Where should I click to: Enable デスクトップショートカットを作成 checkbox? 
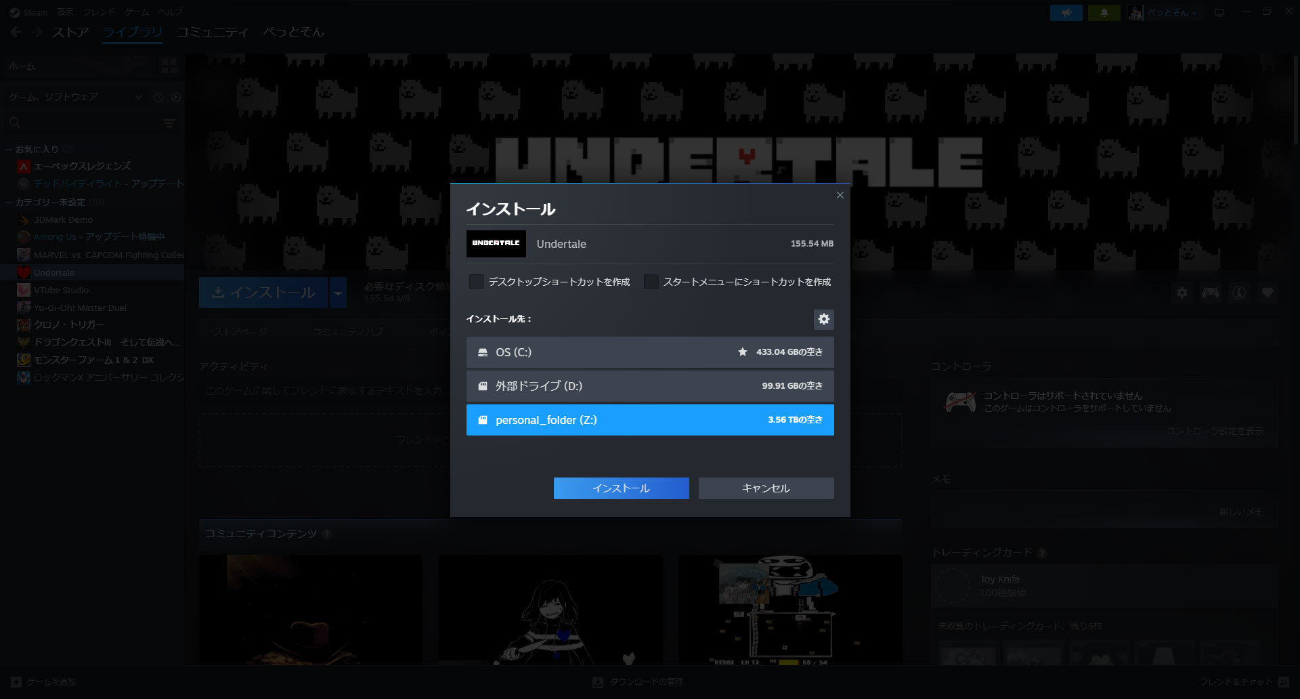coord(476,282)
